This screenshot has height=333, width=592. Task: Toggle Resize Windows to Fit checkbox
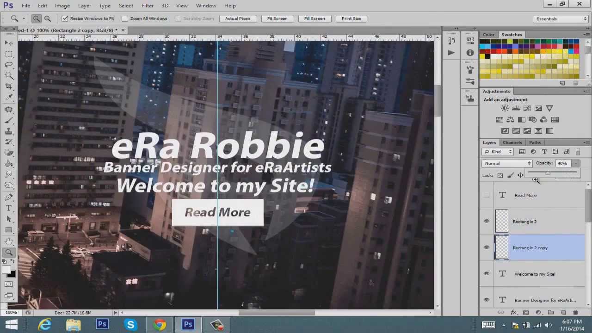(65, 18)
